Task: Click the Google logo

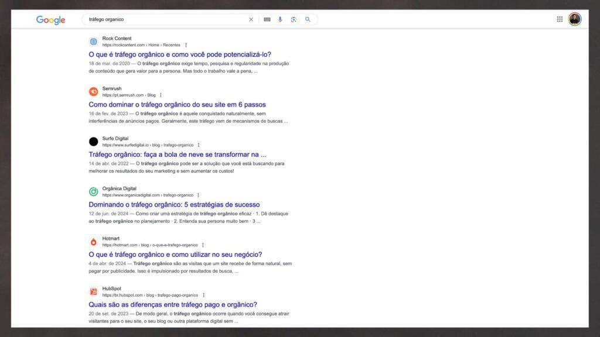Action: (x=50, y=20)
